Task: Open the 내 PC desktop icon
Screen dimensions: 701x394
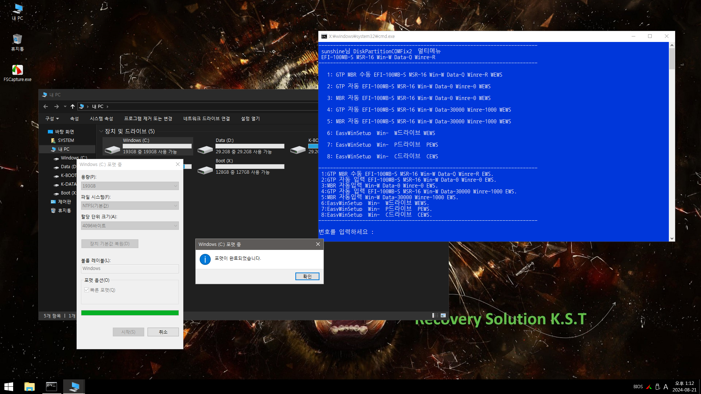Action: tap(17, 12)
